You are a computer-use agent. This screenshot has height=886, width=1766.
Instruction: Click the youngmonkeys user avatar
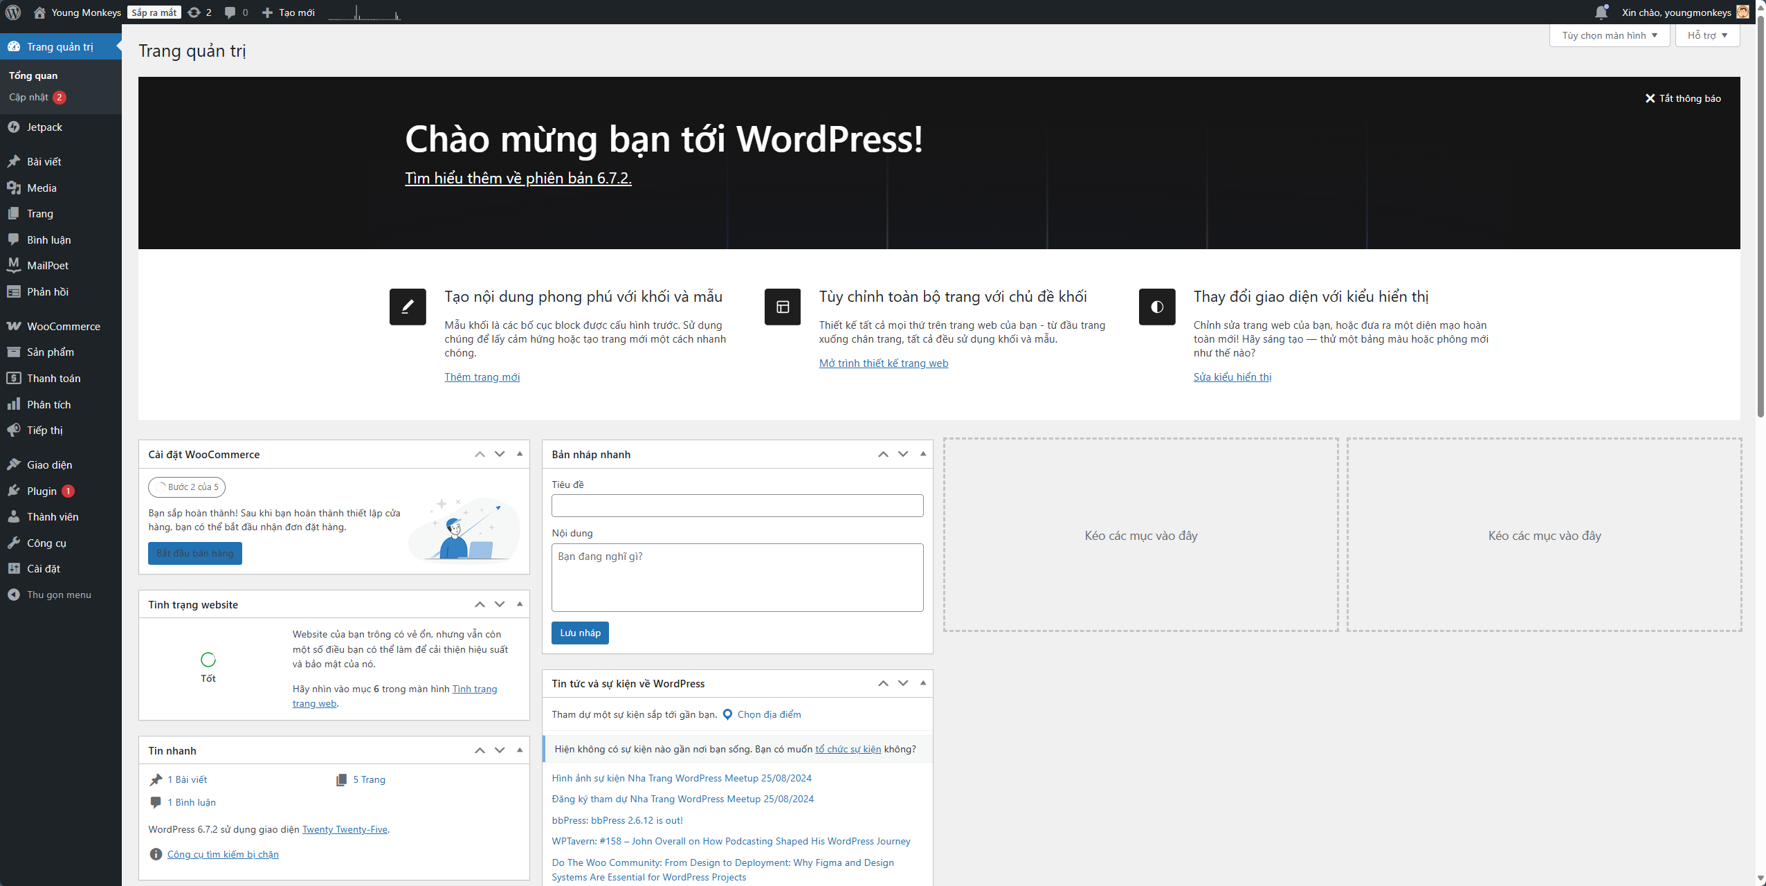click(1742, 12)
